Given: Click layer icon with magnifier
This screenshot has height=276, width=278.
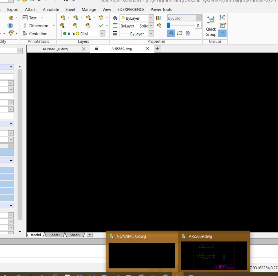Looking at the screenshot, I should click(x=75, y=26).
